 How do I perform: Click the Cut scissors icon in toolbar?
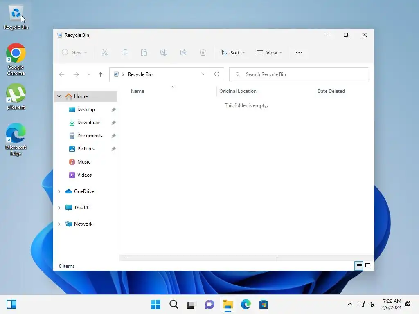tap(104, 53)
